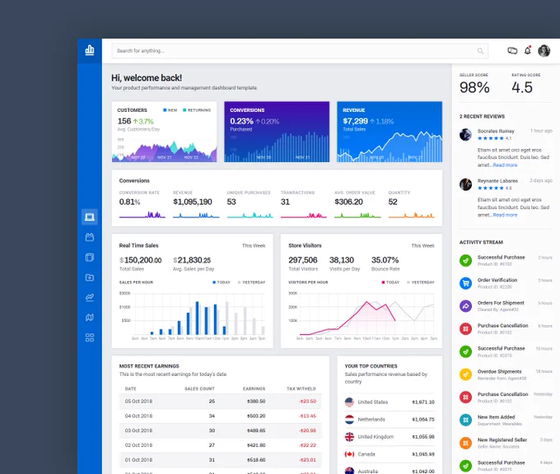Open This Week selector in Real Time Sales

pyautogui.click(x=254, y=245)
